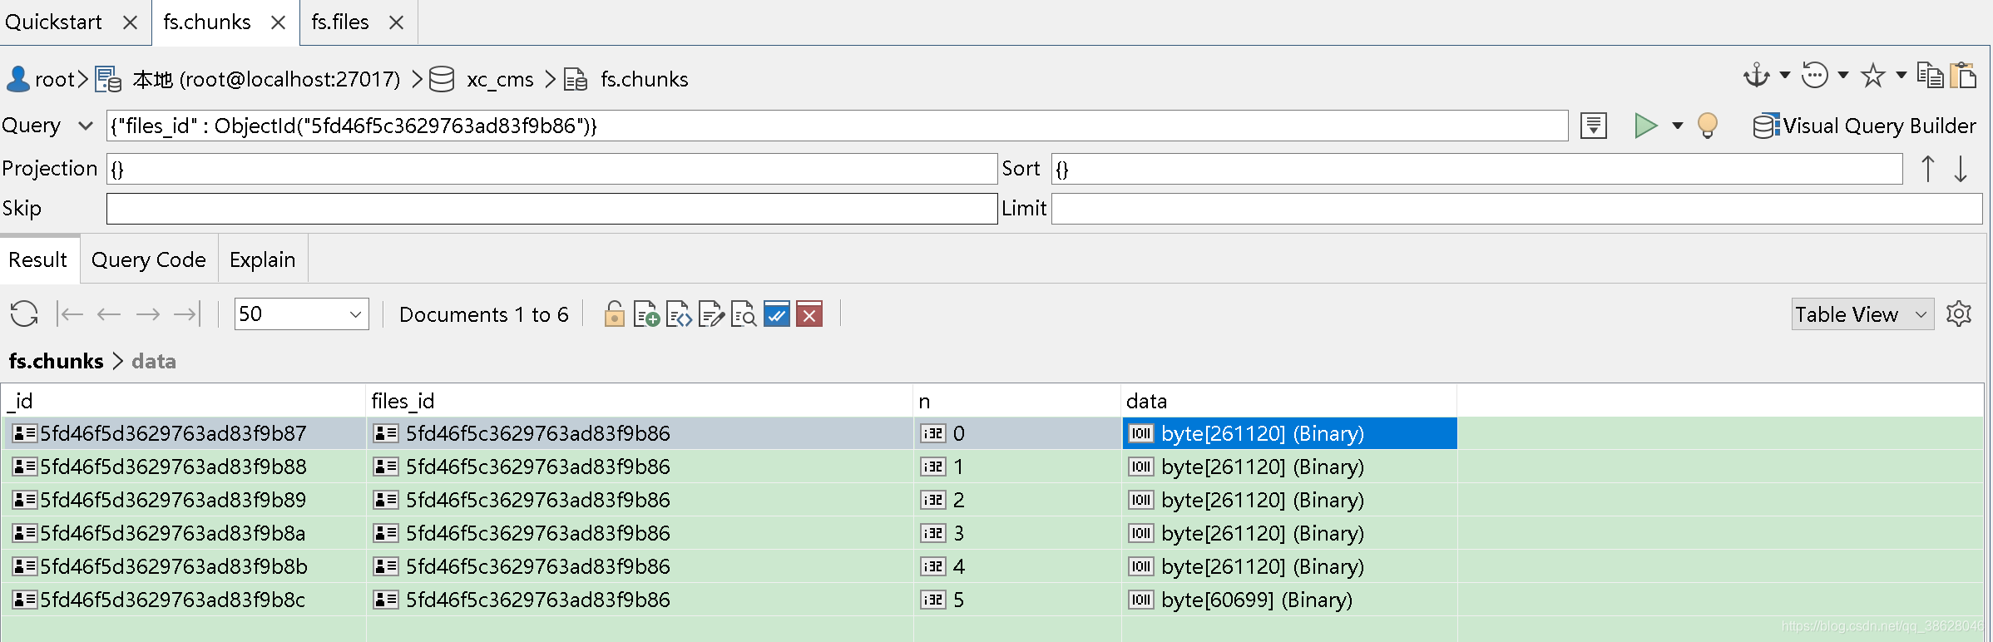This screenshot has height=642, width=1993.
Task: Select files_id cell in row n=4
Action: click(x=640, y=567)
